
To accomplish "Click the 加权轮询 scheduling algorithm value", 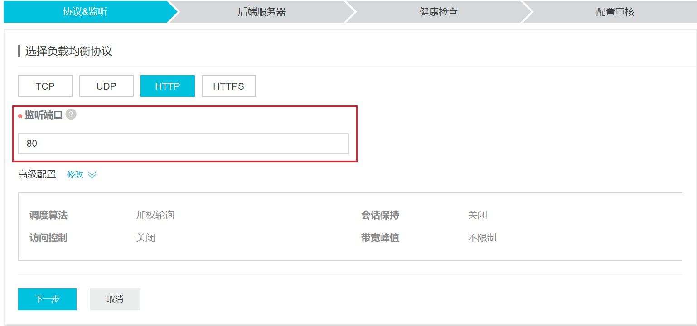I will (155, 215).
